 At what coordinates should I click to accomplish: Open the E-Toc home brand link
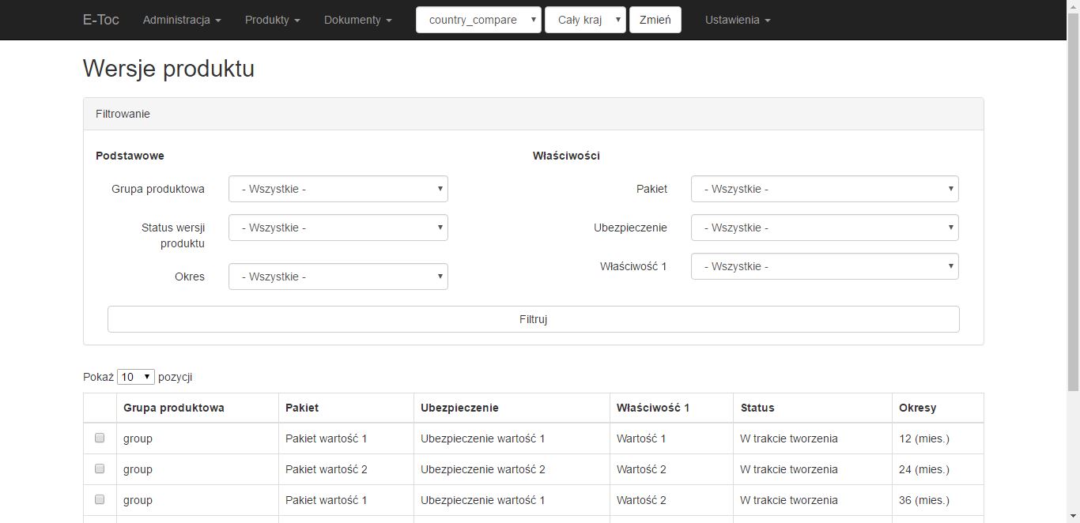pyautogui.click(x=100, y=20)
